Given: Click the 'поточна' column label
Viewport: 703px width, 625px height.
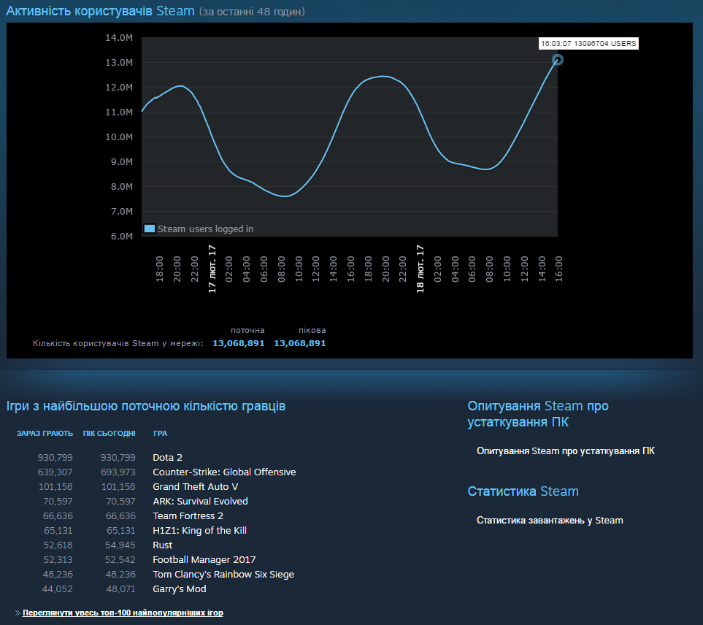Looking at the screenshot, I should pyautogui.click(x=247, y=330).
